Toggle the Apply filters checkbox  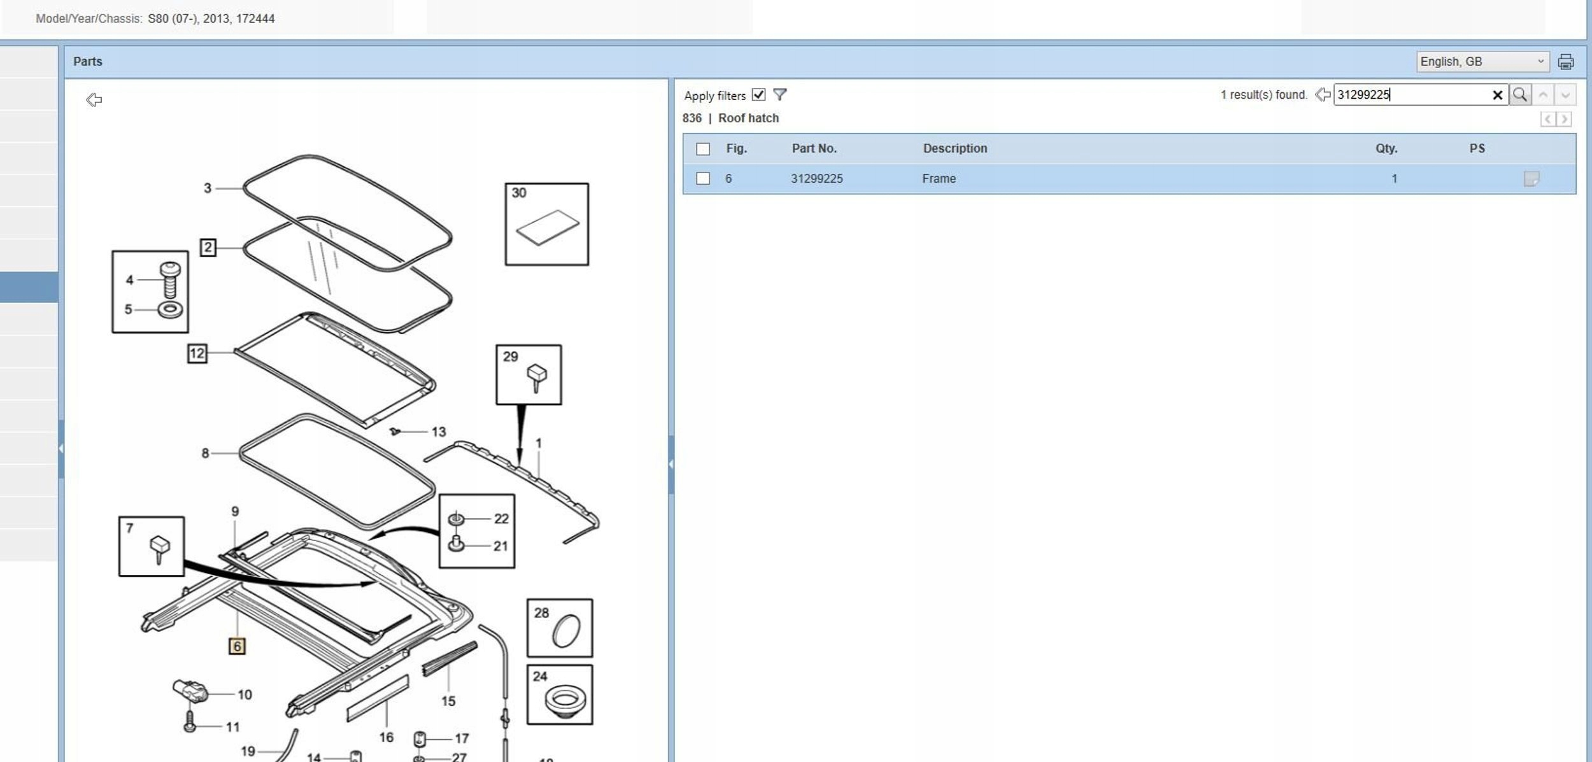tap(758, 95)
